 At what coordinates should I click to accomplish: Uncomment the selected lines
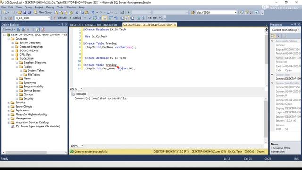143,18
